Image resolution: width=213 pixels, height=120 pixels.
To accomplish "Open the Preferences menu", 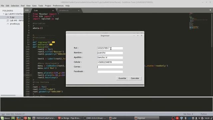I will [58, 6].
